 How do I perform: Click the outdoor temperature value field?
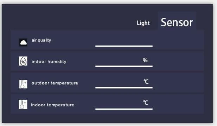(124, 83)
